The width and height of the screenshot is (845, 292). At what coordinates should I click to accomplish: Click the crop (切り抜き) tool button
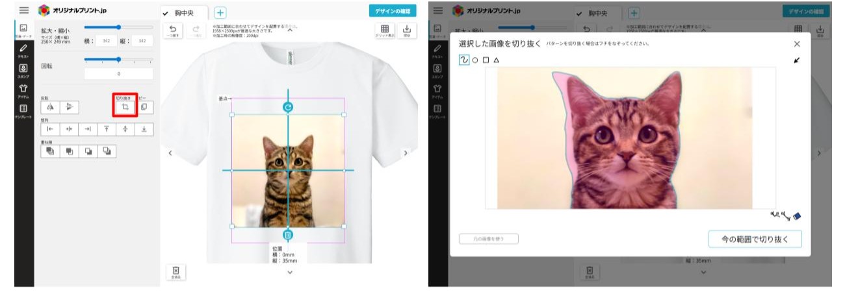[123, 106]
